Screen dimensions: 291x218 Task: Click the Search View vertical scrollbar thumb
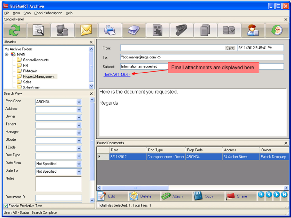(92, 142)
